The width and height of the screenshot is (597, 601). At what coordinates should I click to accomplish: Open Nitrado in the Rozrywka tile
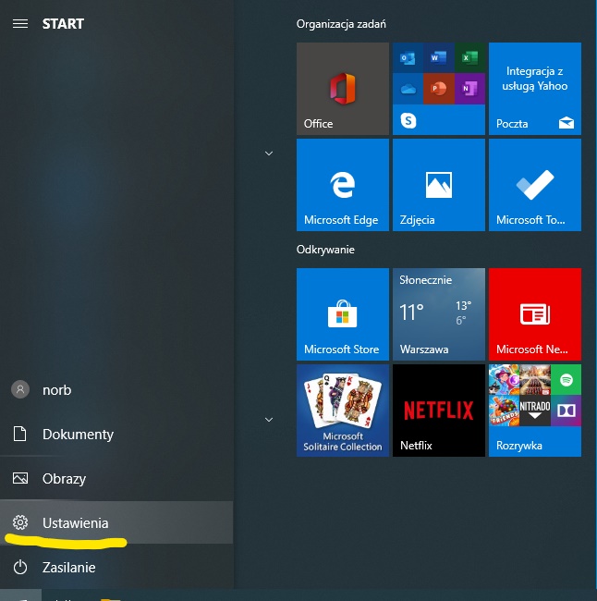[535, 411]
